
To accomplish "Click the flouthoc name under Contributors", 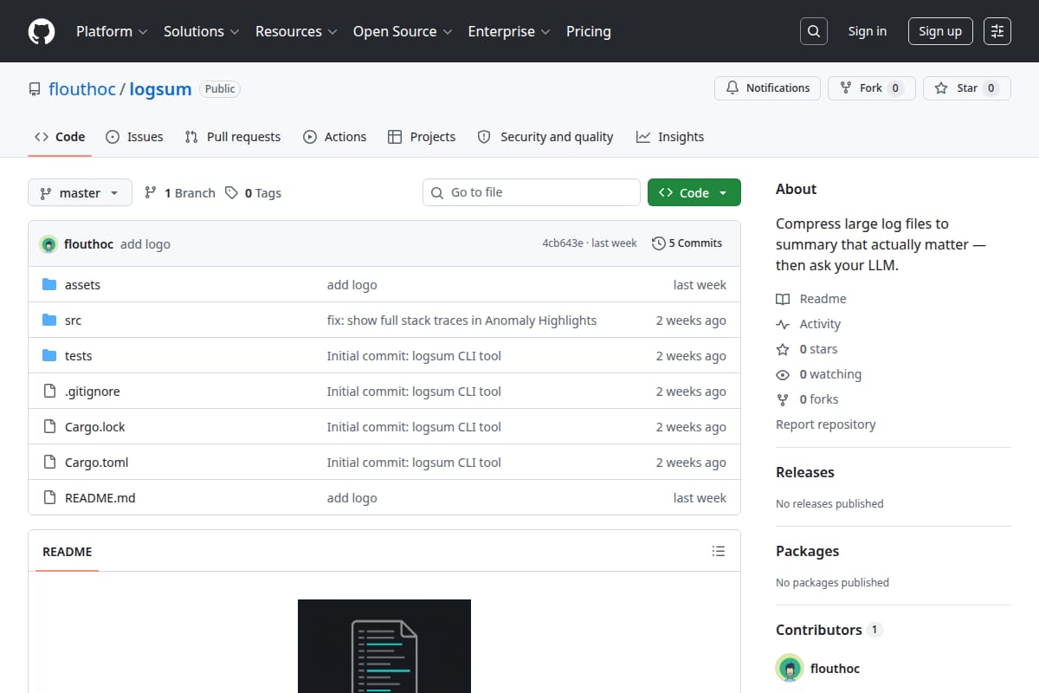I will (835, 669).
